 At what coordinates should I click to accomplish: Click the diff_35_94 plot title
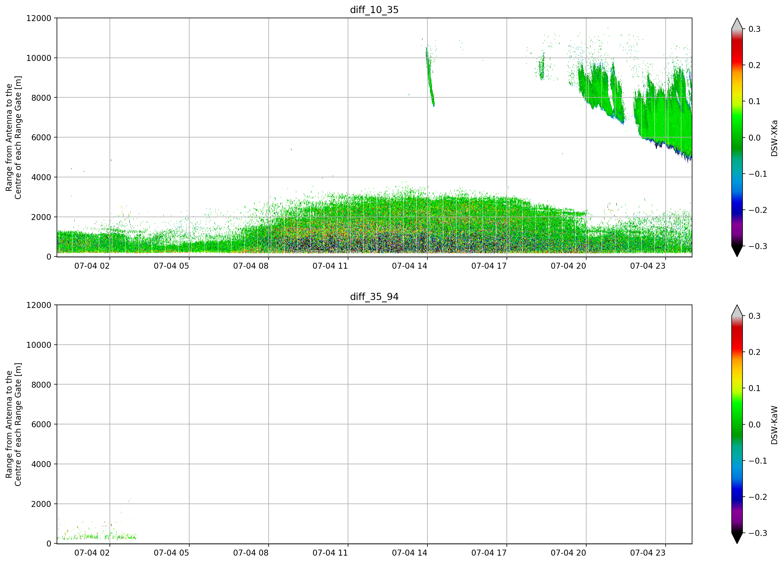click(x=374, y=297)
